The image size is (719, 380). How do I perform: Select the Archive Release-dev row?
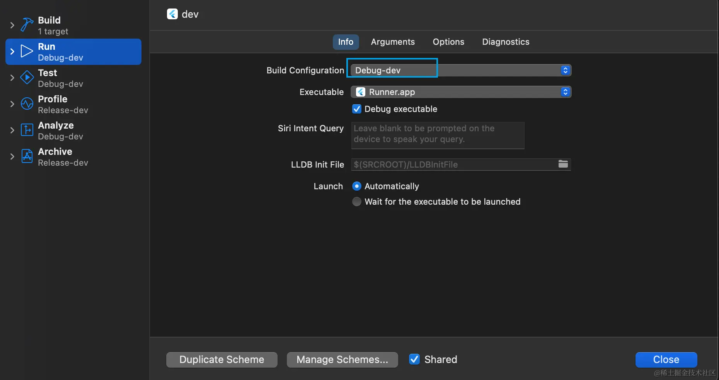coord(73,157)
